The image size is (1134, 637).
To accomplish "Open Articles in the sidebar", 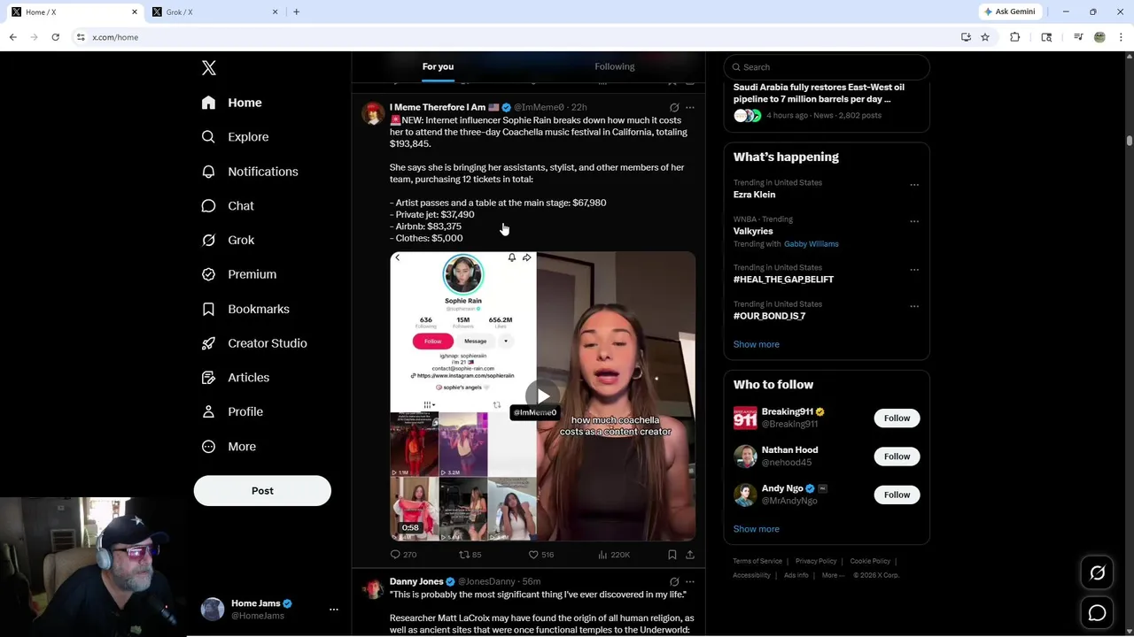I will pyautogui.click(x=235, y=378).
